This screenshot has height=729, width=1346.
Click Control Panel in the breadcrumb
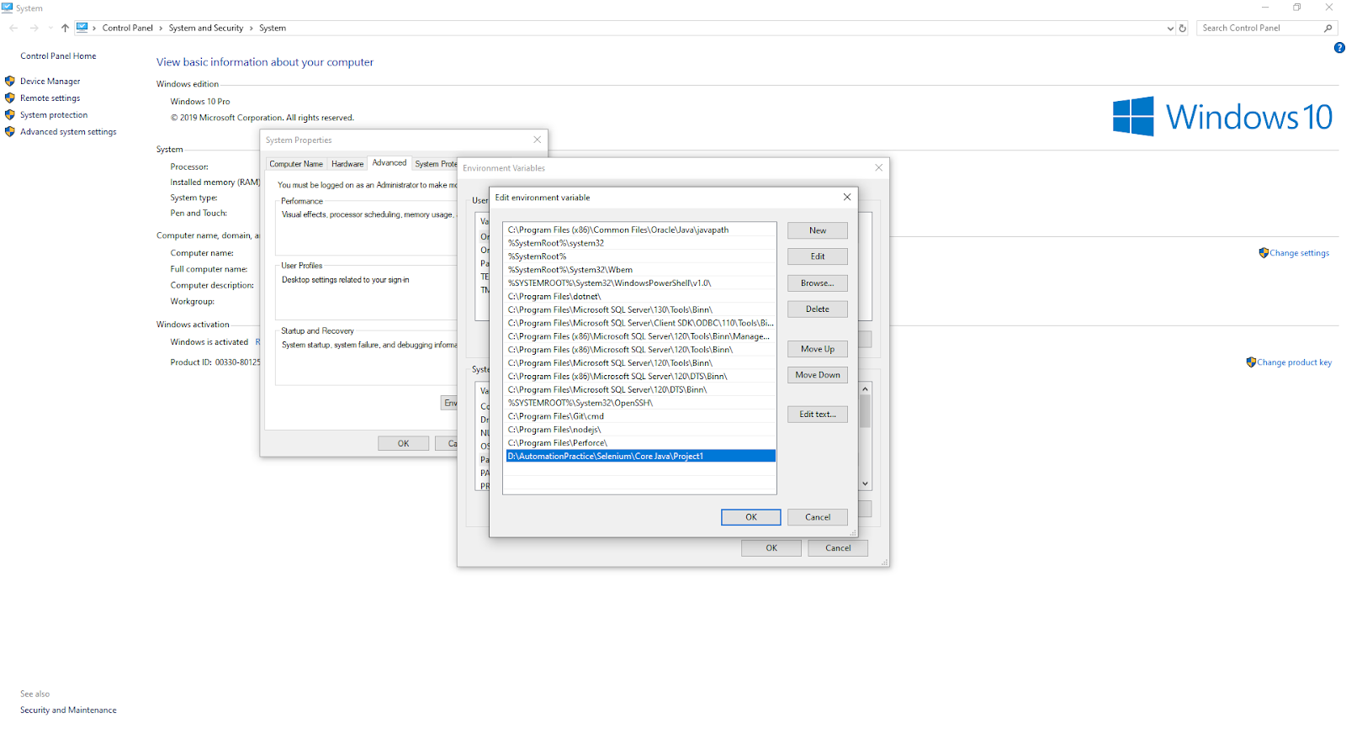[128, 28]
